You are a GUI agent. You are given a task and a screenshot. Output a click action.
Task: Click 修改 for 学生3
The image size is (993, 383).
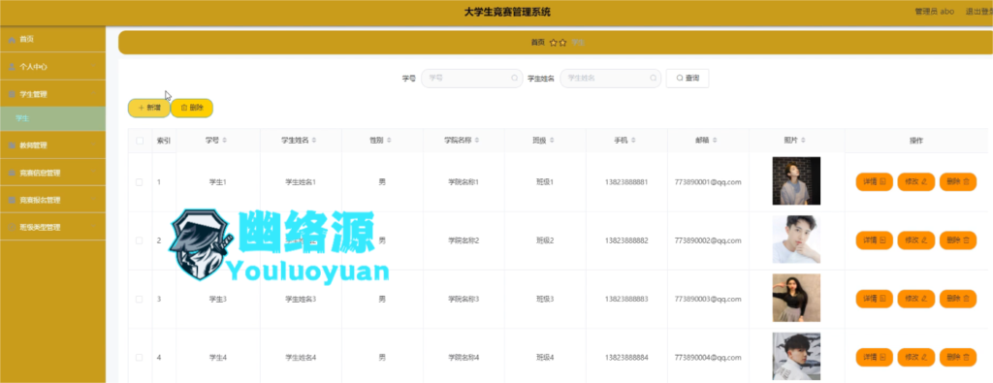point(915,299)
